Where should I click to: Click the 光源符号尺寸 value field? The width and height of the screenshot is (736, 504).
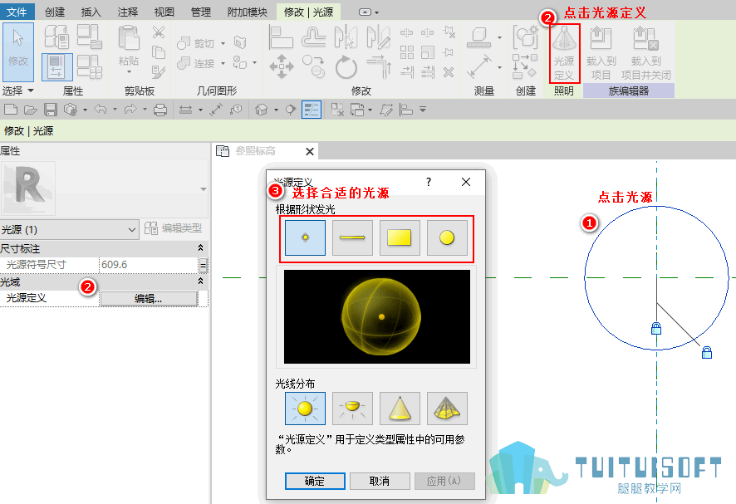coord(149,265)
